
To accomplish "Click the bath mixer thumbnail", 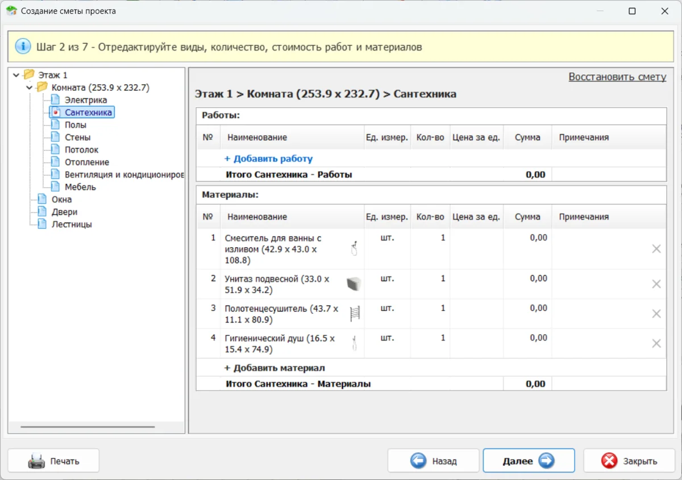I will (x=354, y=249).
